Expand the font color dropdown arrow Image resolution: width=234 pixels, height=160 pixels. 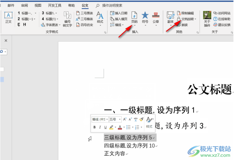coord(124,127)
